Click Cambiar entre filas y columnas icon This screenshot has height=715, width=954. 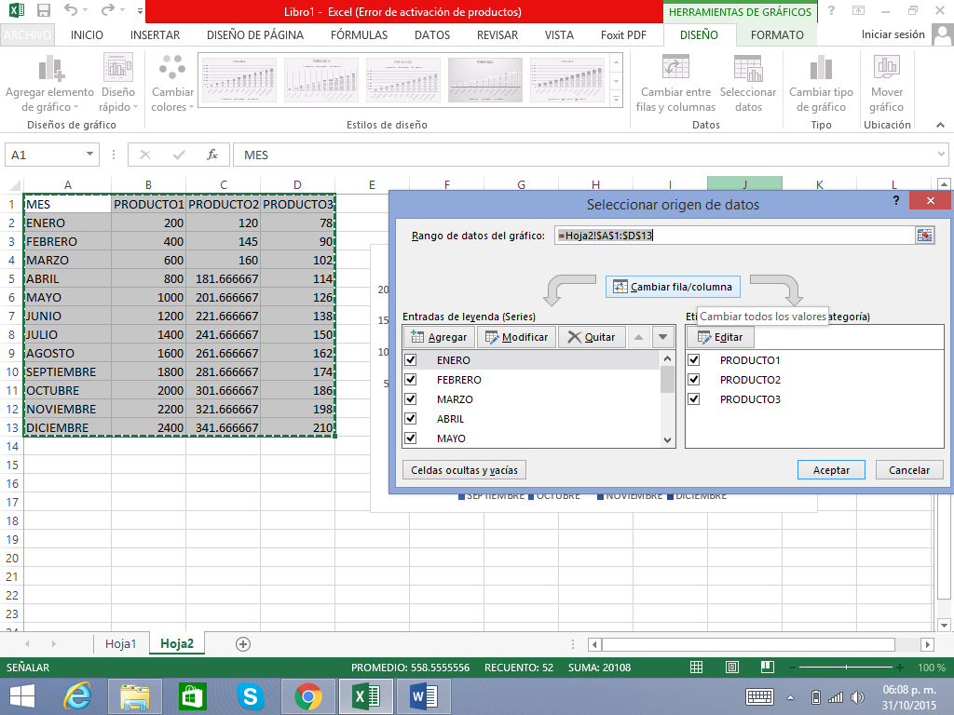pos(675,69)
